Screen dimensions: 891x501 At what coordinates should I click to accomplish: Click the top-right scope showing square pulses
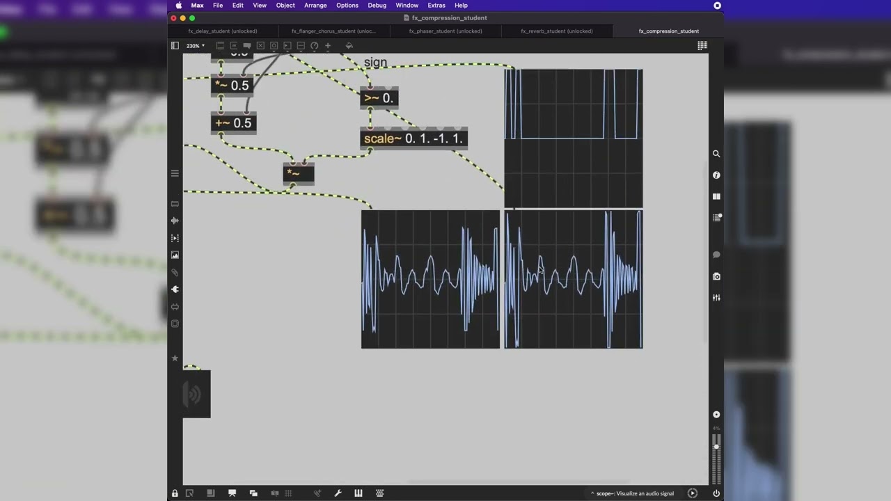click(574, 138)
